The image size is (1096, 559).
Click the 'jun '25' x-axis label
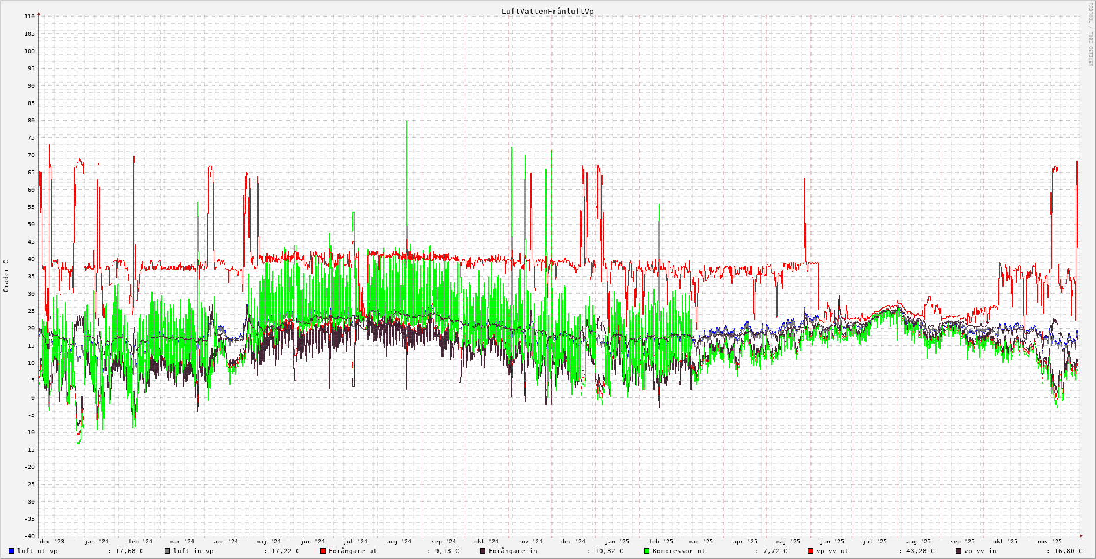tap(832, 542)
